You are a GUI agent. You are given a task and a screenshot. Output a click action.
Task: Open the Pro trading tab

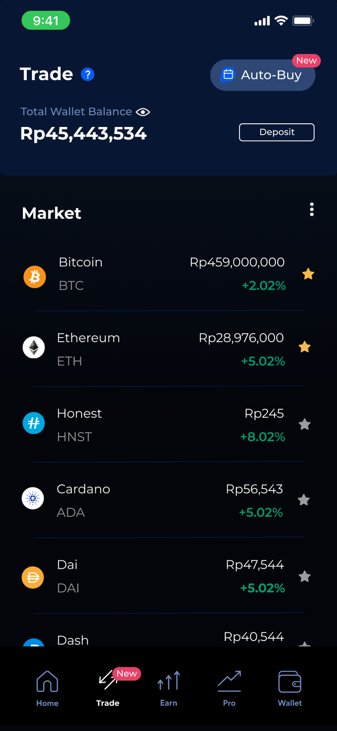click(x=229, y=688)
